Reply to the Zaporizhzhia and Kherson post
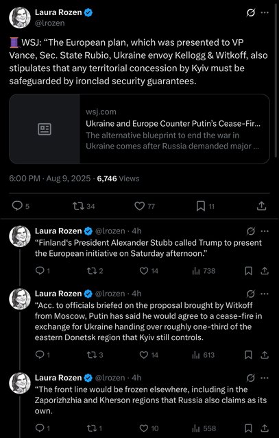279x438 pixels. pyautogui.click(x=43, y=428)
